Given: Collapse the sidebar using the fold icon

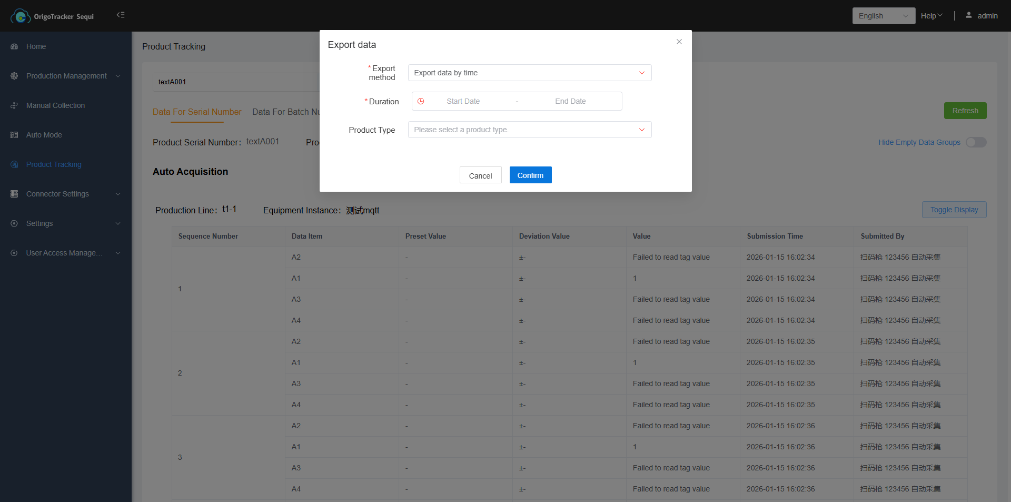Looking at the screenshot, I should (121, 15).
